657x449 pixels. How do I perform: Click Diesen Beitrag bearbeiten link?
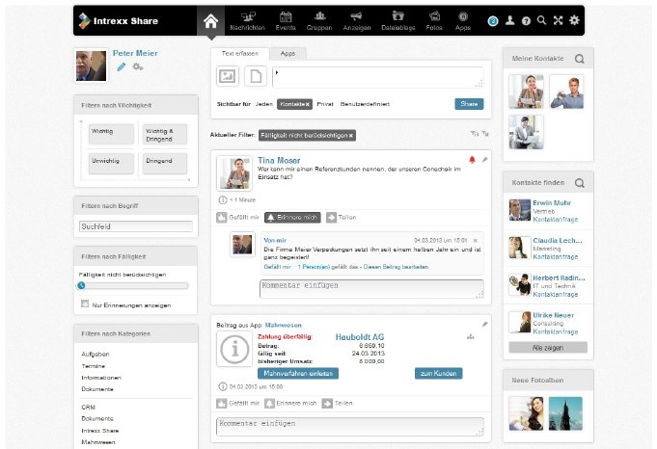[x=396, y=267]
